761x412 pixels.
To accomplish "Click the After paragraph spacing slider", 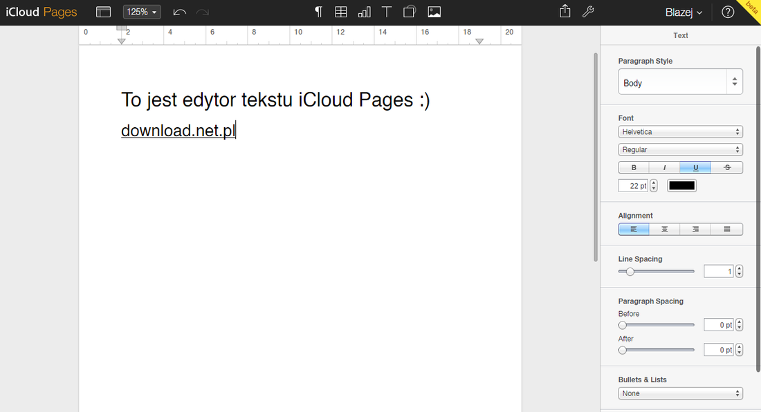I will pyautogui.click(x=656, y=350).
